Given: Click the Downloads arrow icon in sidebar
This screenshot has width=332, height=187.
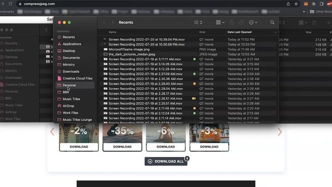Looking at the screenshot, I should click(59, 72).
